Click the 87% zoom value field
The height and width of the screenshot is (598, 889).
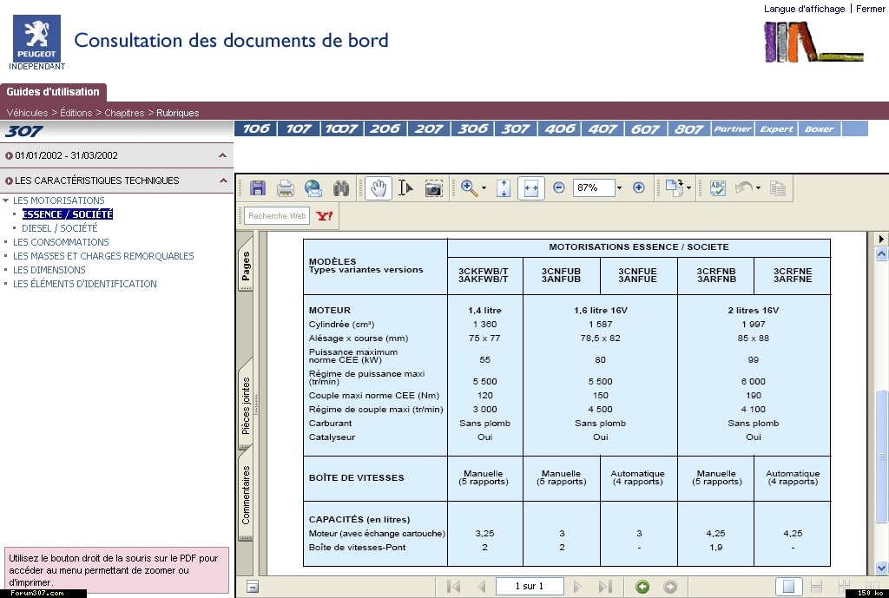click(594, 187)
